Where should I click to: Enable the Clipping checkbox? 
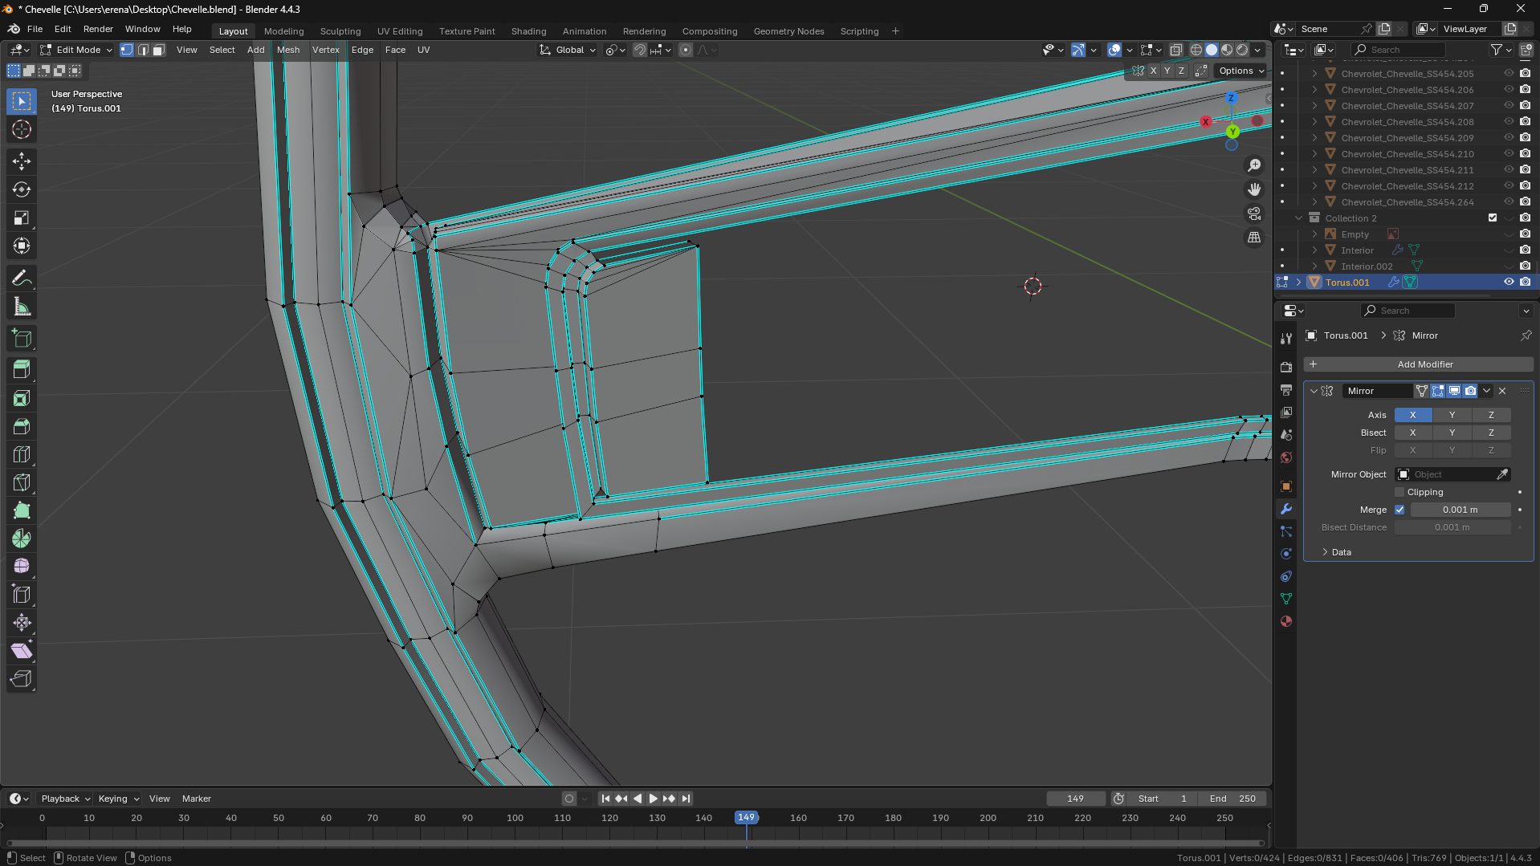point(1399,492)
